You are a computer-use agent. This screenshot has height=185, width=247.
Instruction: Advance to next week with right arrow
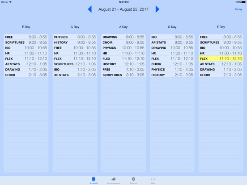point(158,9)
